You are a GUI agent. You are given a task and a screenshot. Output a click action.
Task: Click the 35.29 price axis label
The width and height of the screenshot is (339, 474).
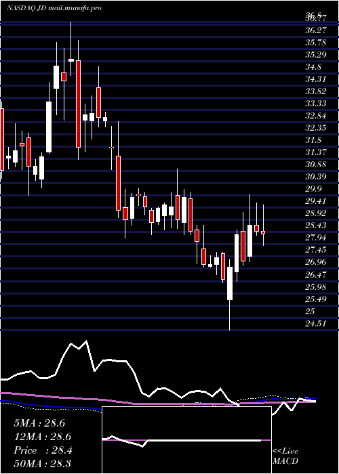(316, 55)
